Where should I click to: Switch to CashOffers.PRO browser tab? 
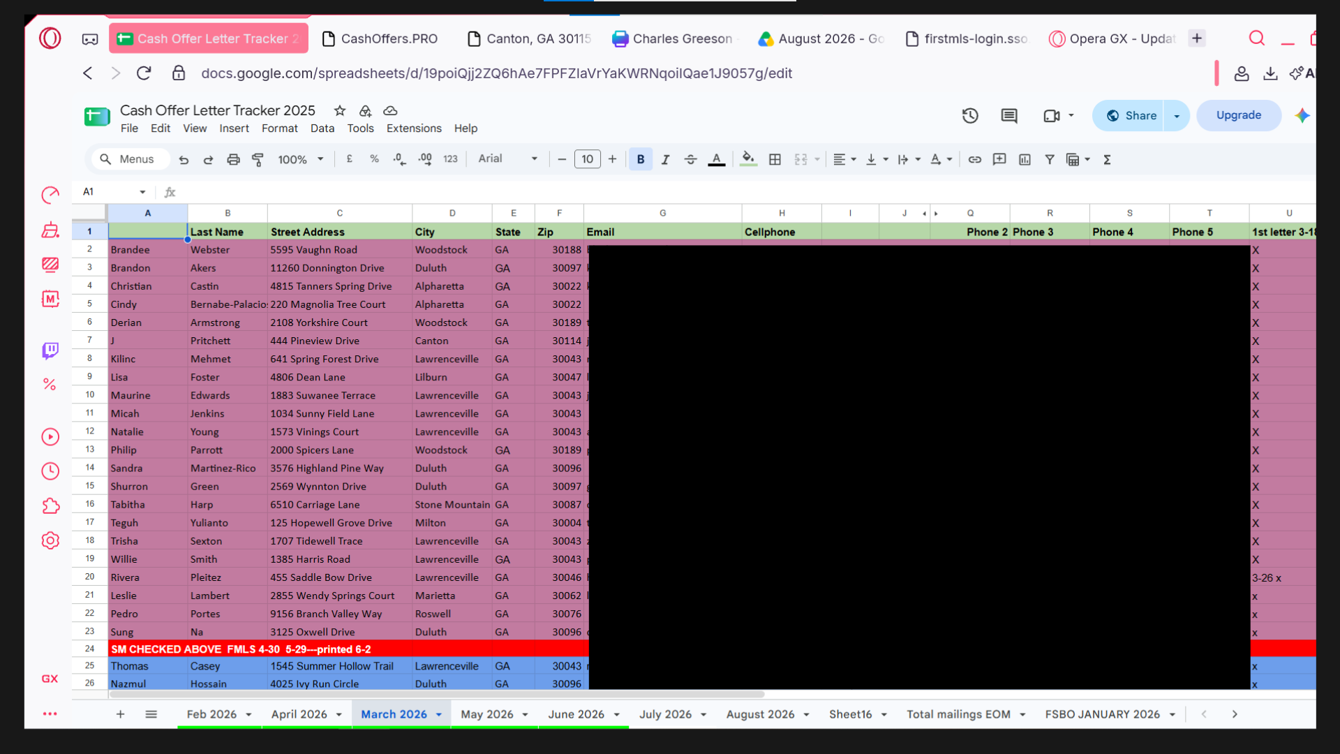(381, 39)
